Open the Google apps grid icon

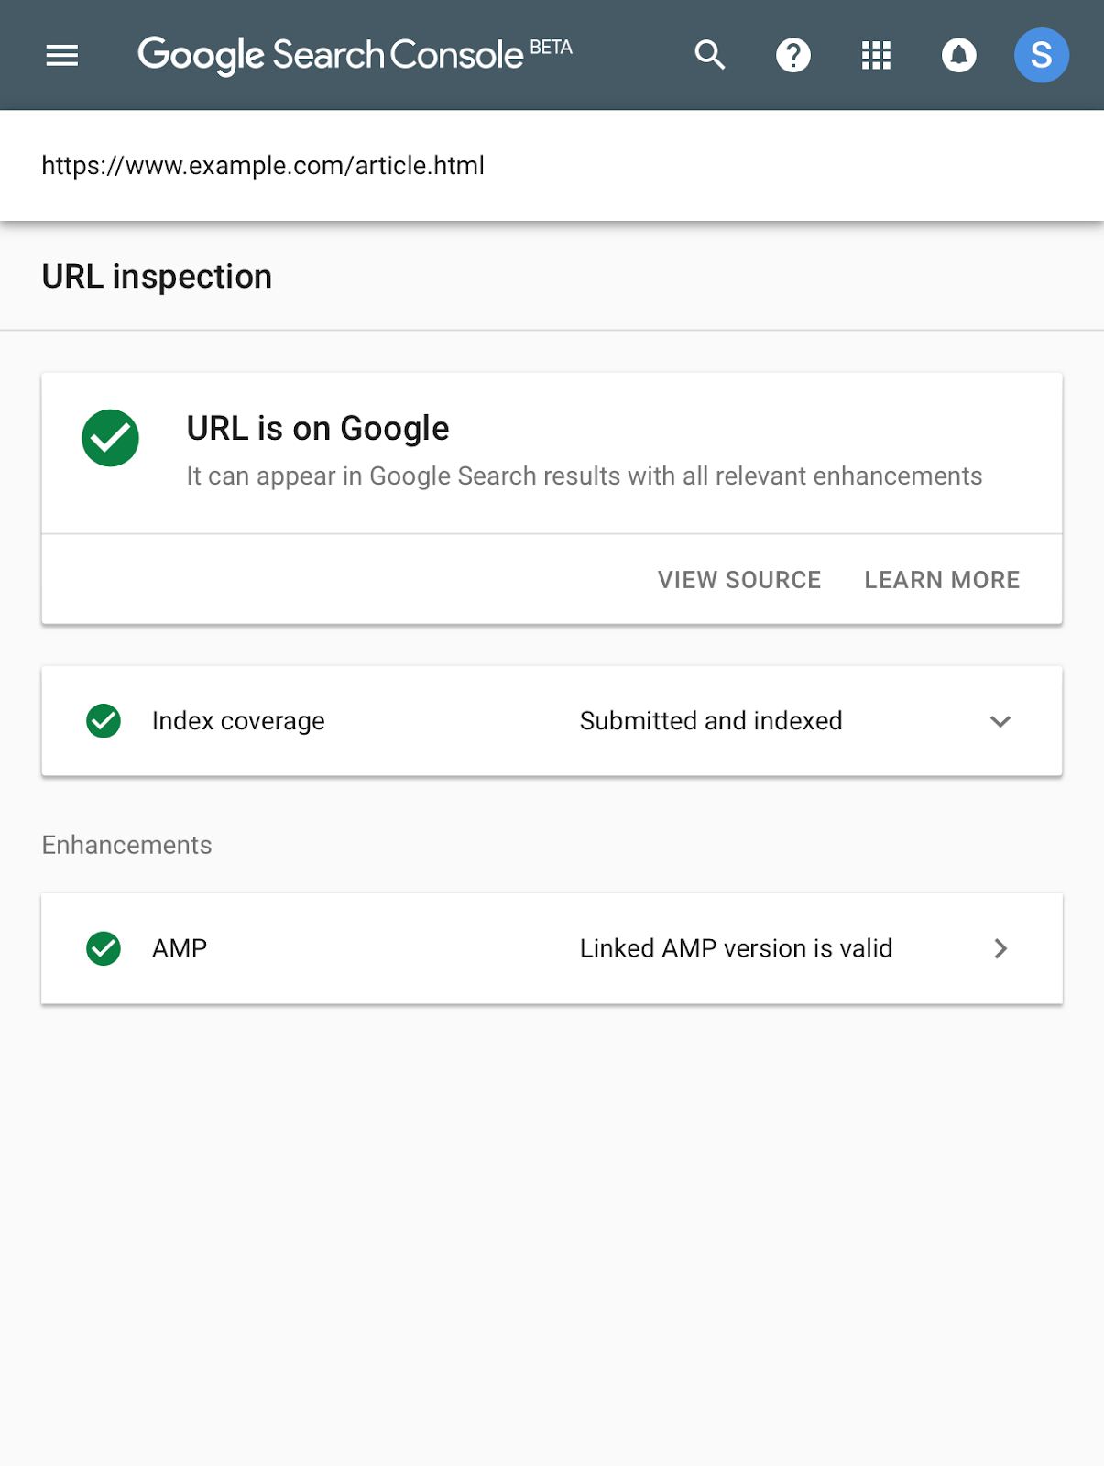pyautogui.click(x=876, y=55)
